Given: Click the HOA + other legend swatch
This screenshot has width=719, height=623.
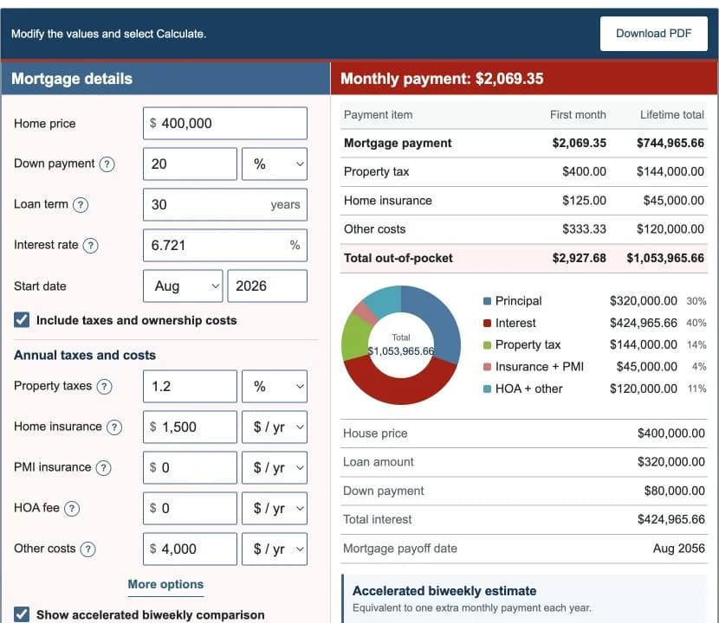Looking at the screenshot, I should 487,389.
